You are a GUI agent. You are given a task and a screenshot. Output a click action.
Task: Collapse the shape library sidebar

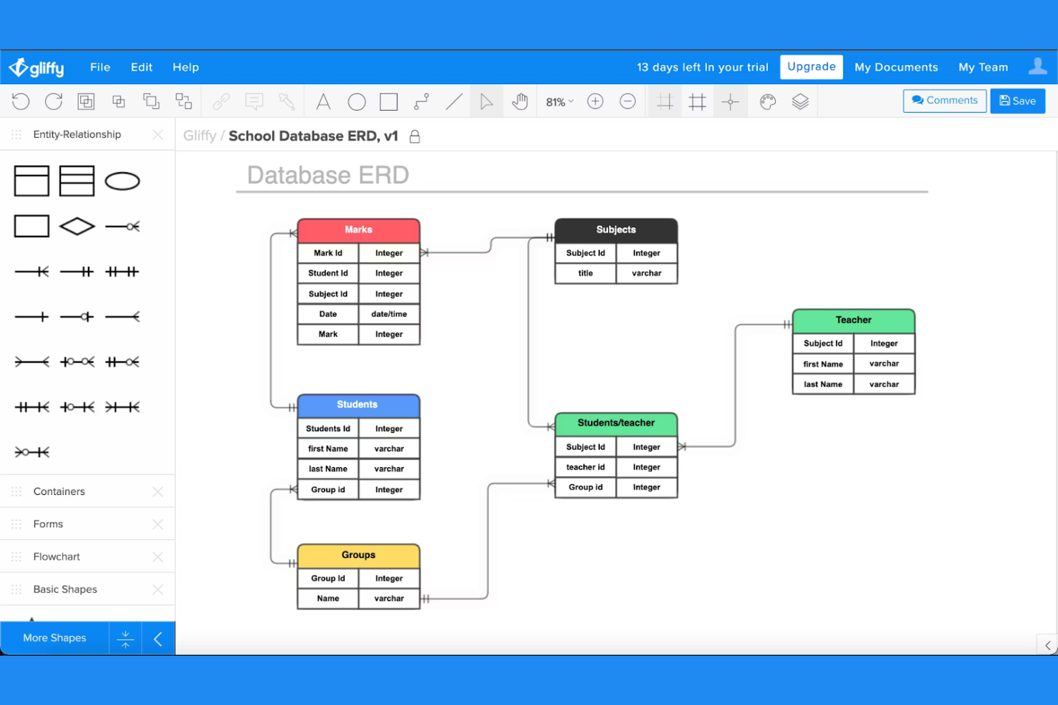tap(158, 637)
